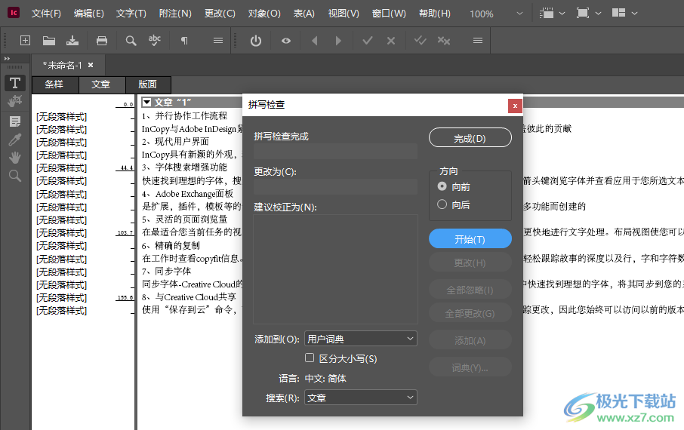Click the 添加(A) button
Viewport: 684px width, 430px height.
pos(470,340)
